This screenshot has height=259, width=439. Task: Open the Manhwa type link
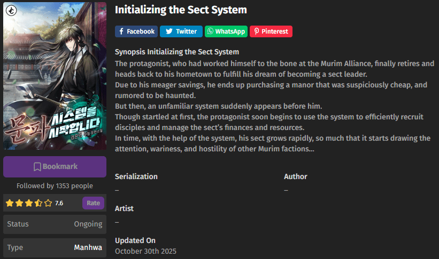click(x=88, y=248)
